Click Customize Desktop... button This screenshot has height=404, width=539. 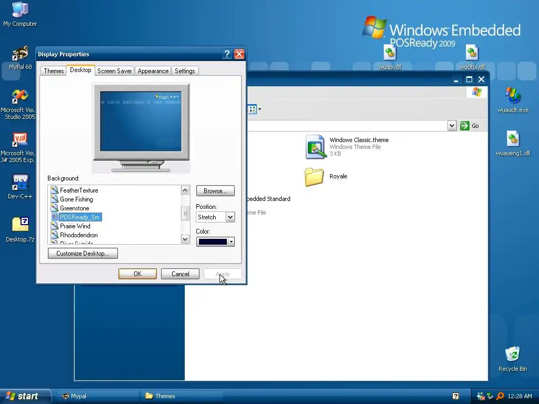(83, 254)
